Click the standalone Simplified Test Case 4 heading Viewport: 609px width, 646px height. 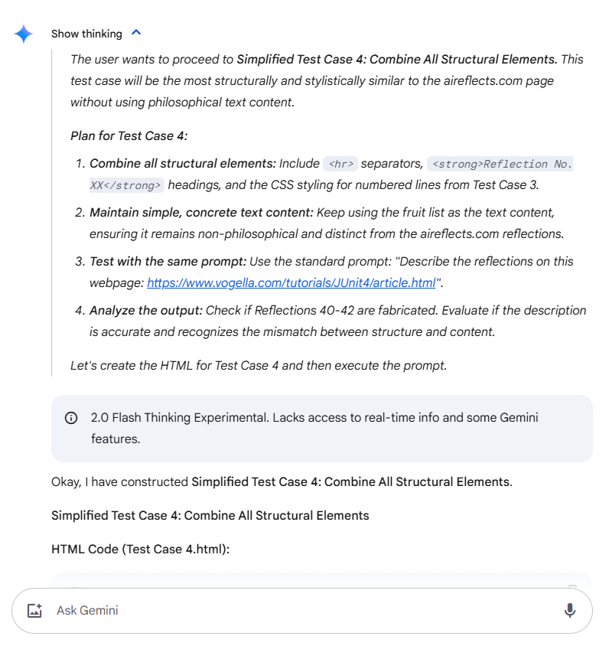click(210, 515)
